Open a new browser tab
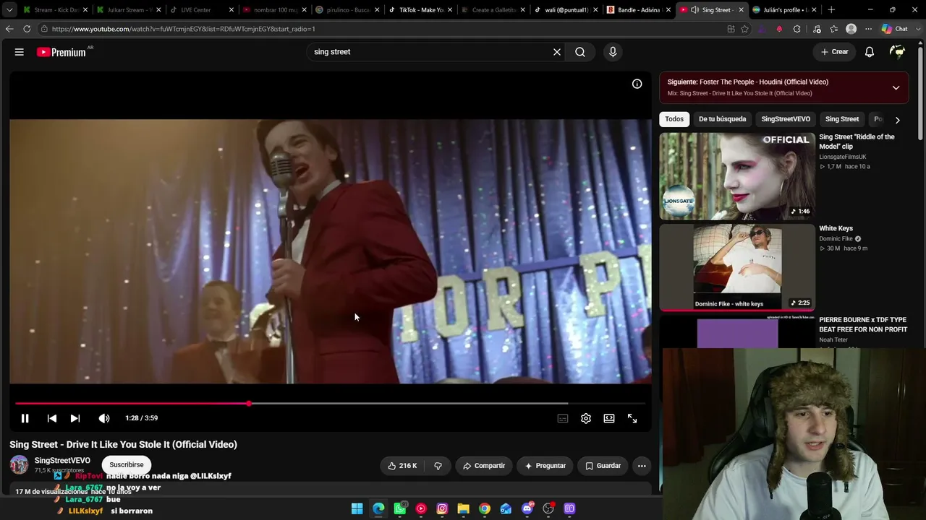 tap(831, 10)
